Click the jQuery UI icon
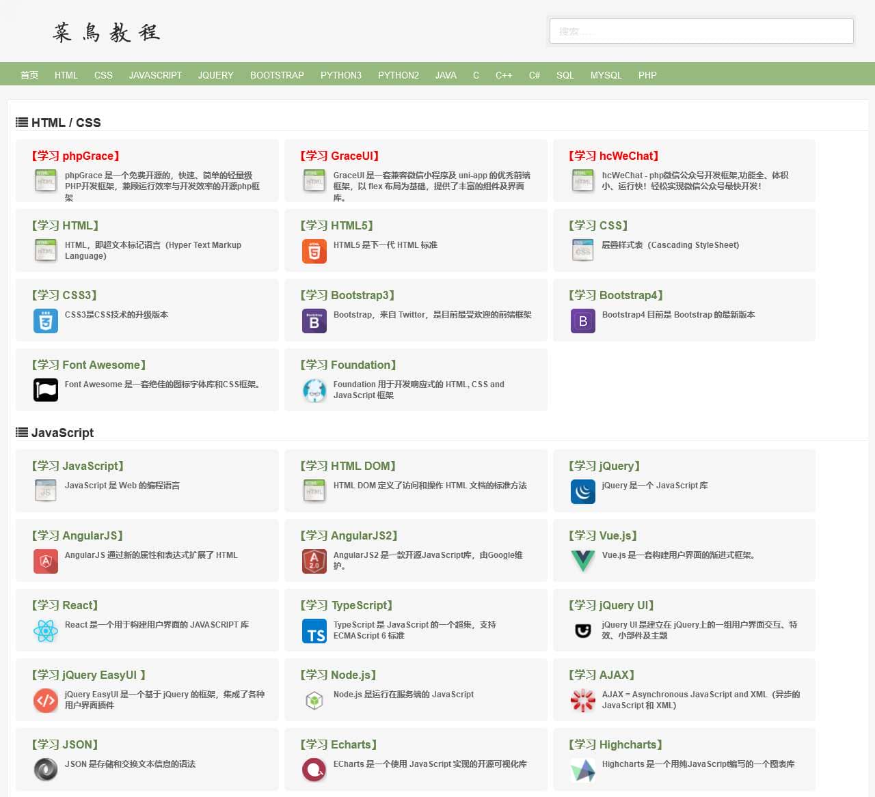Viewport: 875px width, 797px height. coord(583,630)
